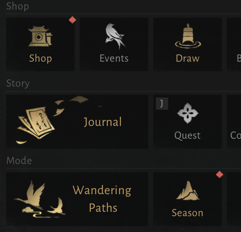Open the Events label text

(x=114, y=58)
